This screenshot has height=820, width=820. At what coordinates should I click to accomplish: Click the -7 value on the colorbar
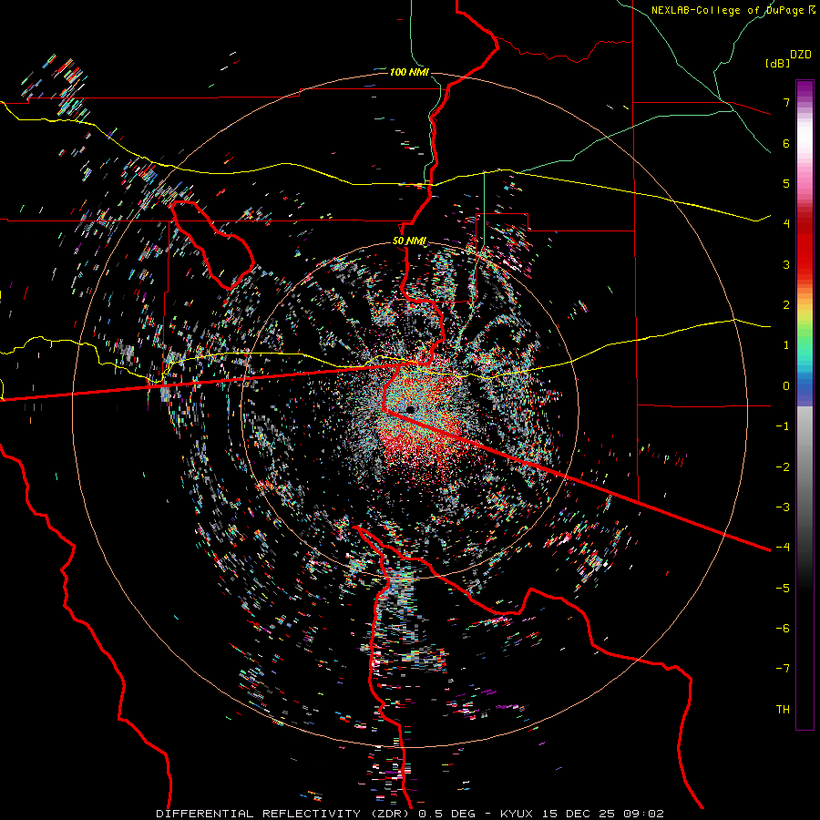pyautogui.click(x=783, y=669)
